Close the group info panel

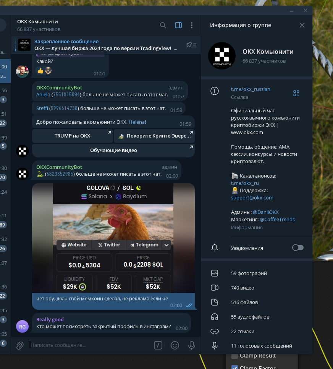pyautogui.click(x=302, y=25)
